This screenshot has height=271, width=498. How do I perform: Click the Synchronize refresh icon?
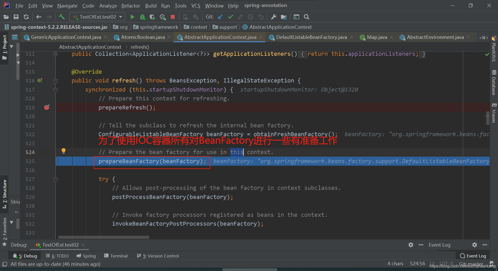(x=26, y=17)
